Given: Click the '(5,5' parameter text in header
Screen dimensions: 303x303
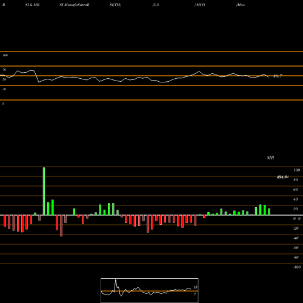Looking at the screenshot, I should pos(156,5).
